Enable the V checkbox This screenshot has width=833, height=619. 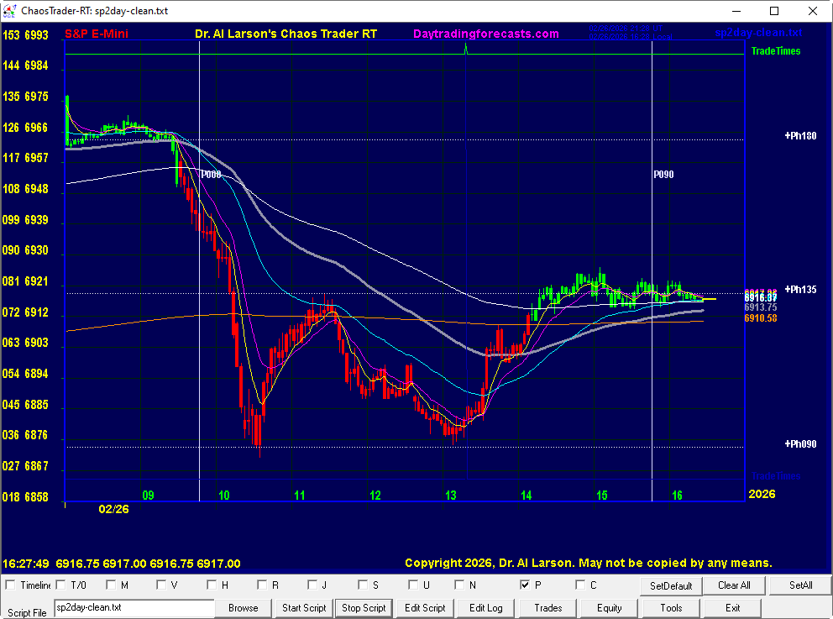click(161, 585)
